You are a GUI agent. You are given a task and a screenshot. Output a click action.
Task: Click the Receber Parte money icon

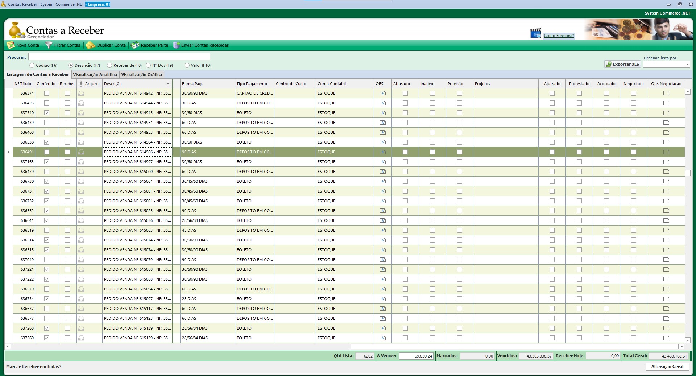pyautogui.click(x=135, y=45)
